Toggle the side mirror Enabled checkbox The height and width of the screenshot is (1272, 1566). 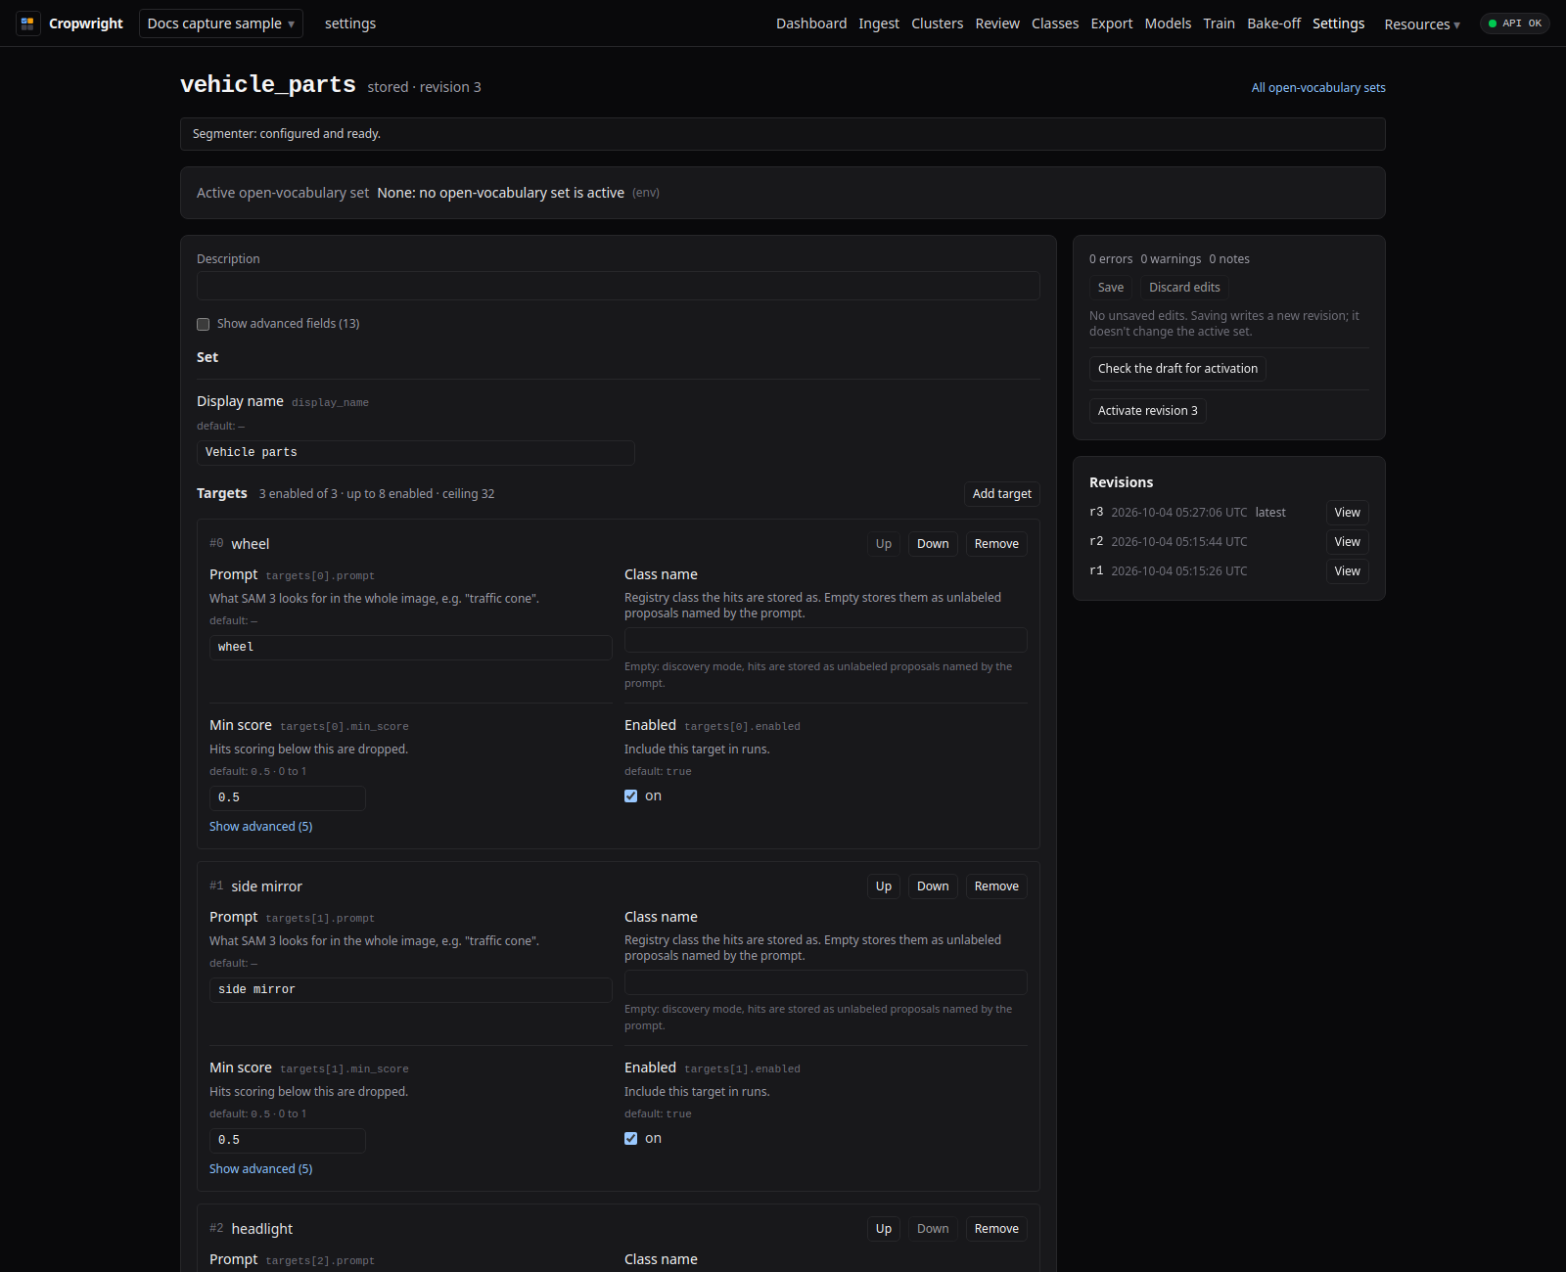(x=631, y=1139)
